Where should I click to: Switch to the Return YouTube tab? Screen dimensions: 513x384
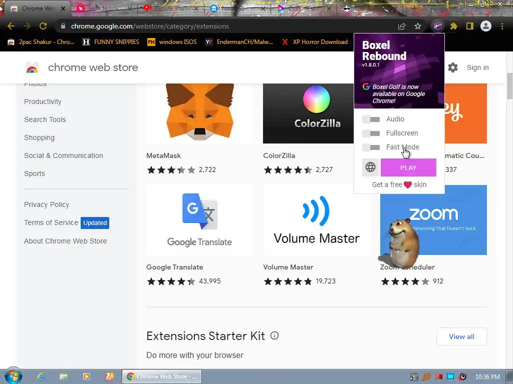coord(171,8)
